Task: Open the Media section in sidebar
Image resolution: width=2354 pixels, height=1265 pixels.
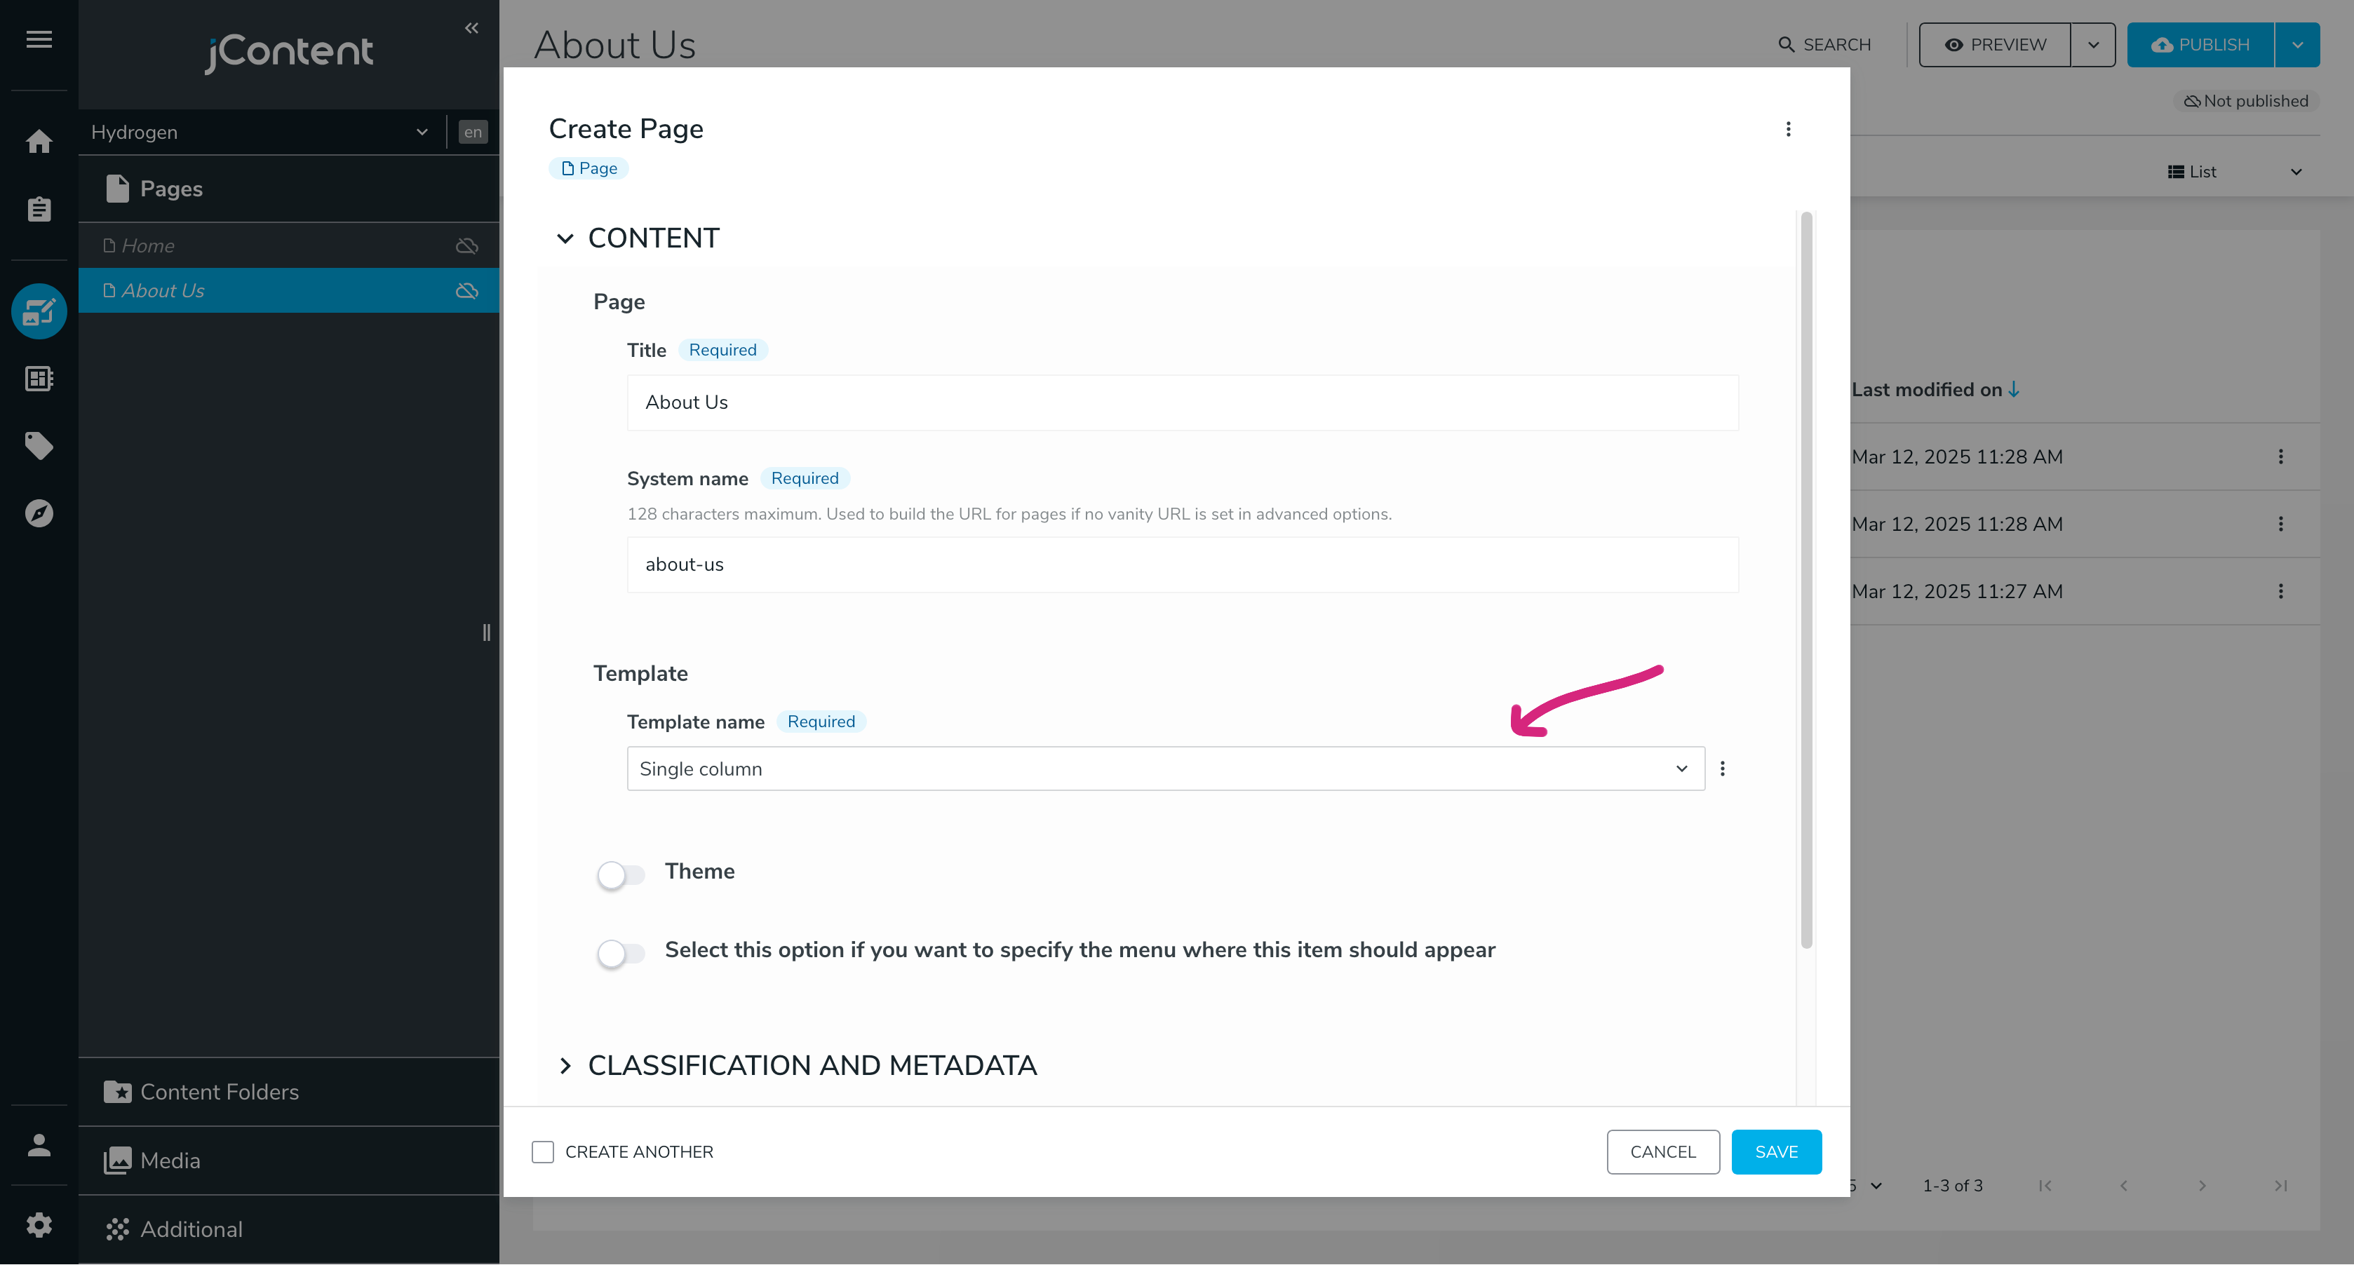Action: click(x=170, y=1160)
